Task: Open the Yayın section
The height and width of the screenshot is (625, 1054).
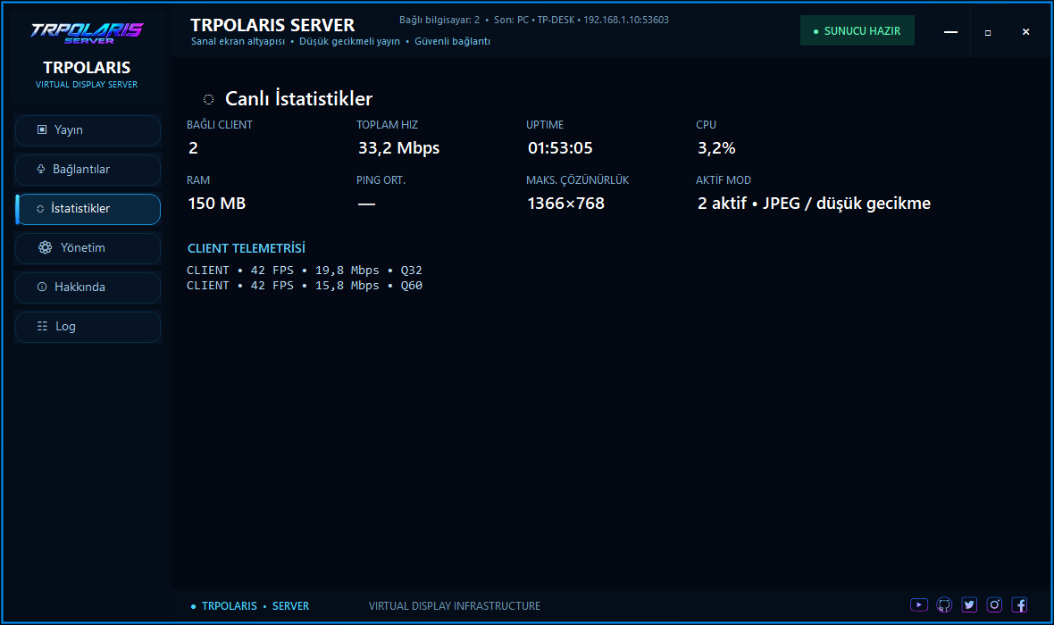Action: click(x=88, y=130)
